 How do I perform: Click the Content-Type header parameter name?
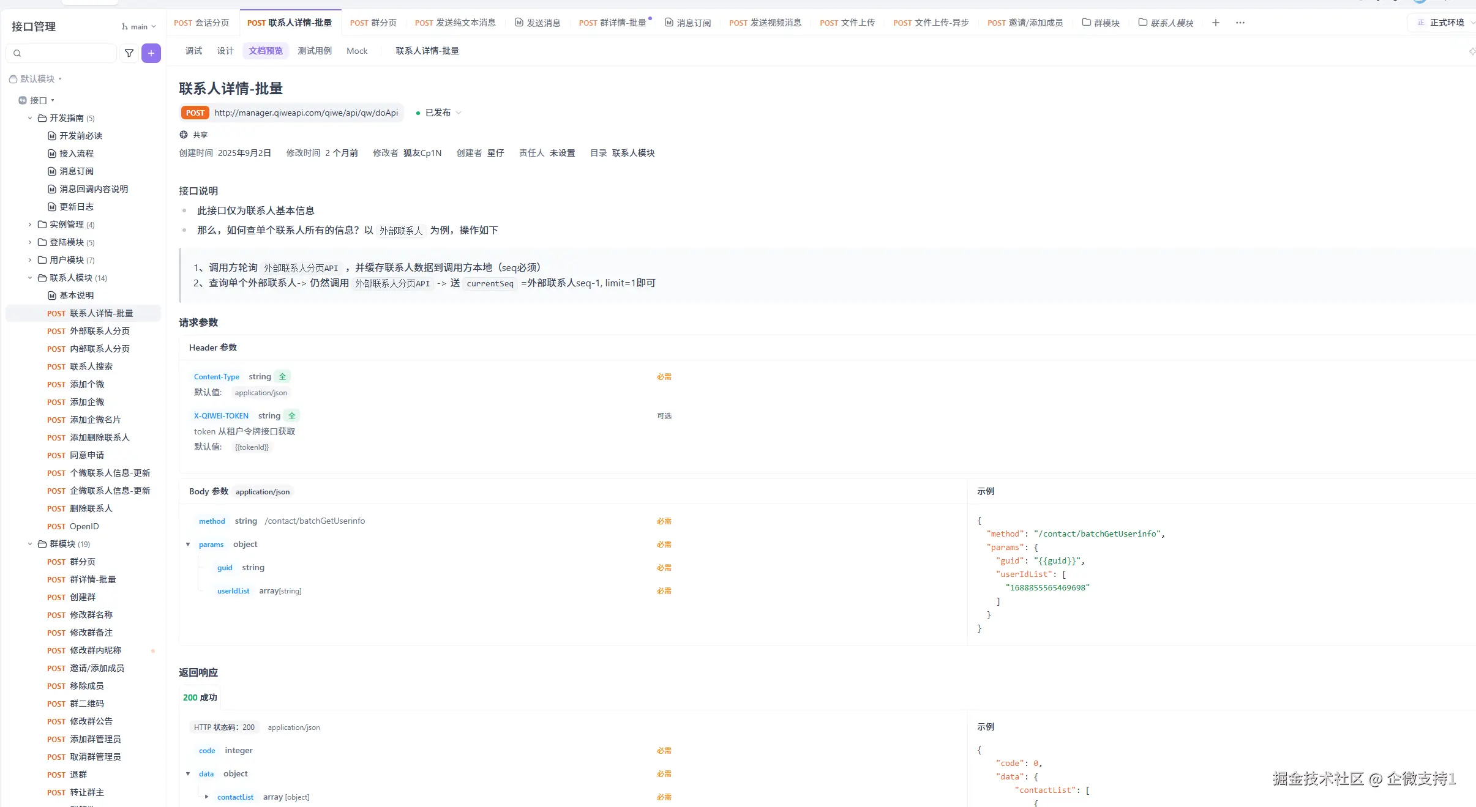click(217, 377)
